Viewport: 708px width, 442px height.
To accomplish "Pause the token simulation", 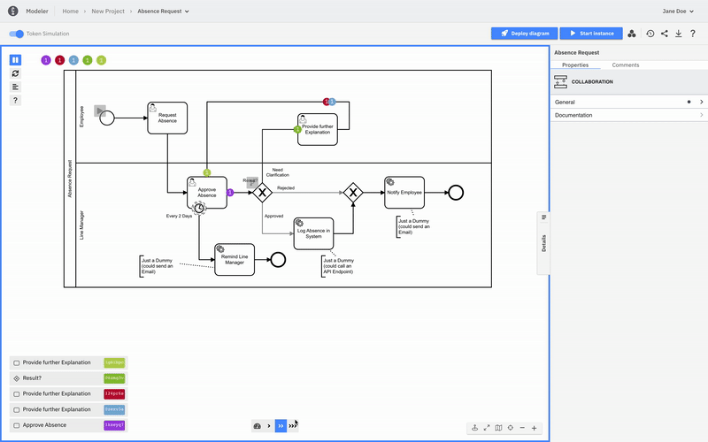I will (15, 60).
